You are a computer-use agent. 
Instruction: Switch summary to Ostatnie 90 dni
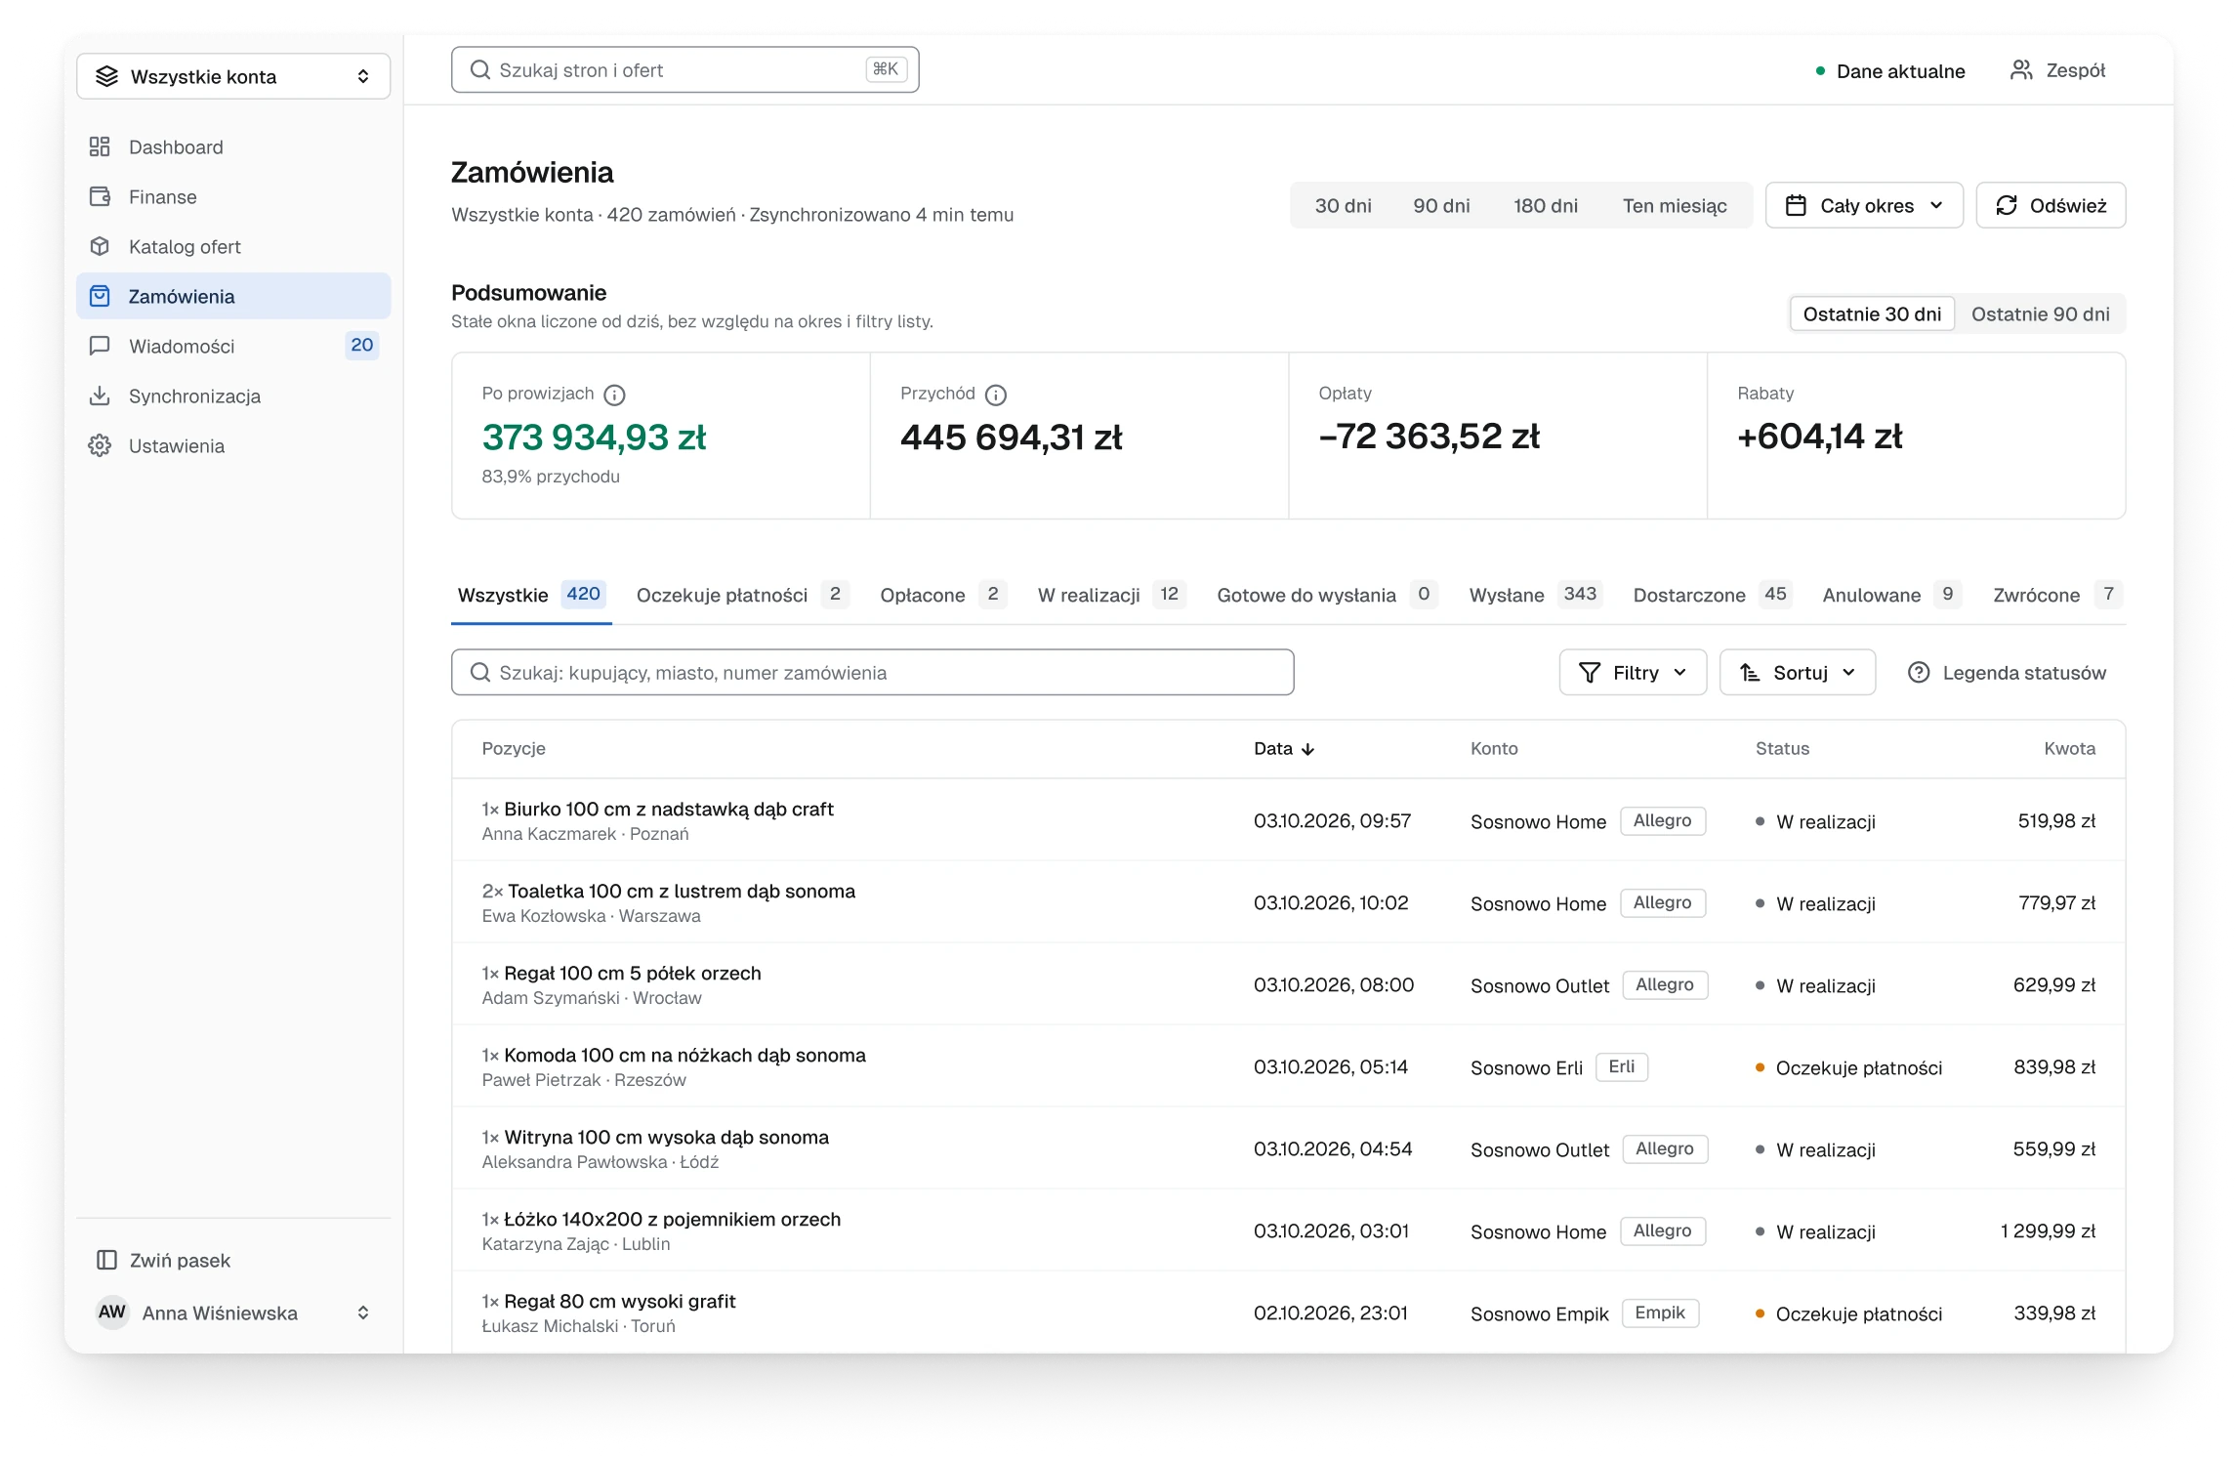[2040, 313]
